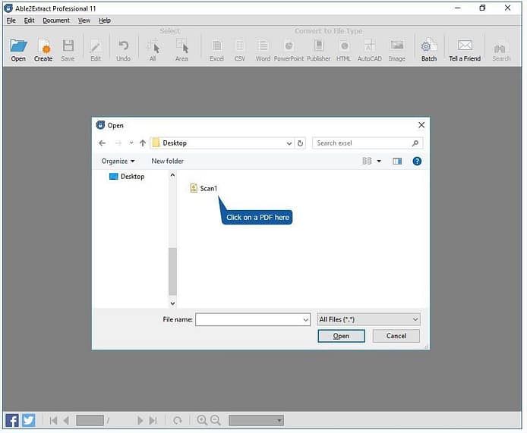Open the Facebook icon in status bar

12,420
